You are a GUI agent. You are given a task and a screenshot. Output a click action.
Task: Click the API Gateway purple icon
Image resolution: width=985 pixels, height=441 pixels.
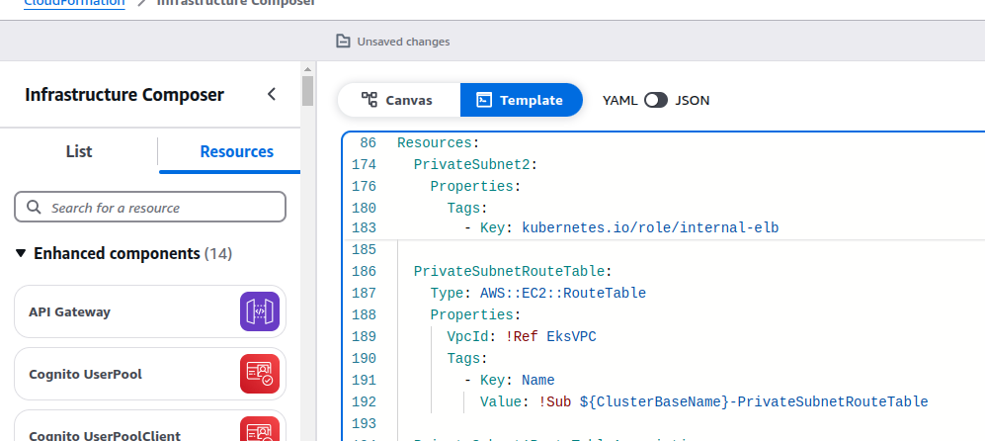coord(260,311)
